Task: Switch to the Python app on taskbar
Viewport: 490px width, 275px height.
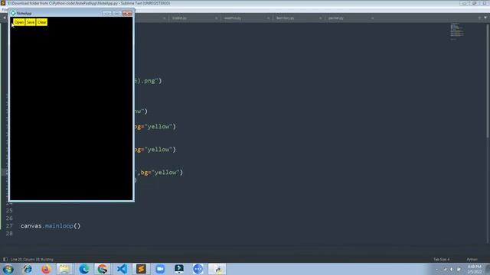Action: click(x=217, y=269)
